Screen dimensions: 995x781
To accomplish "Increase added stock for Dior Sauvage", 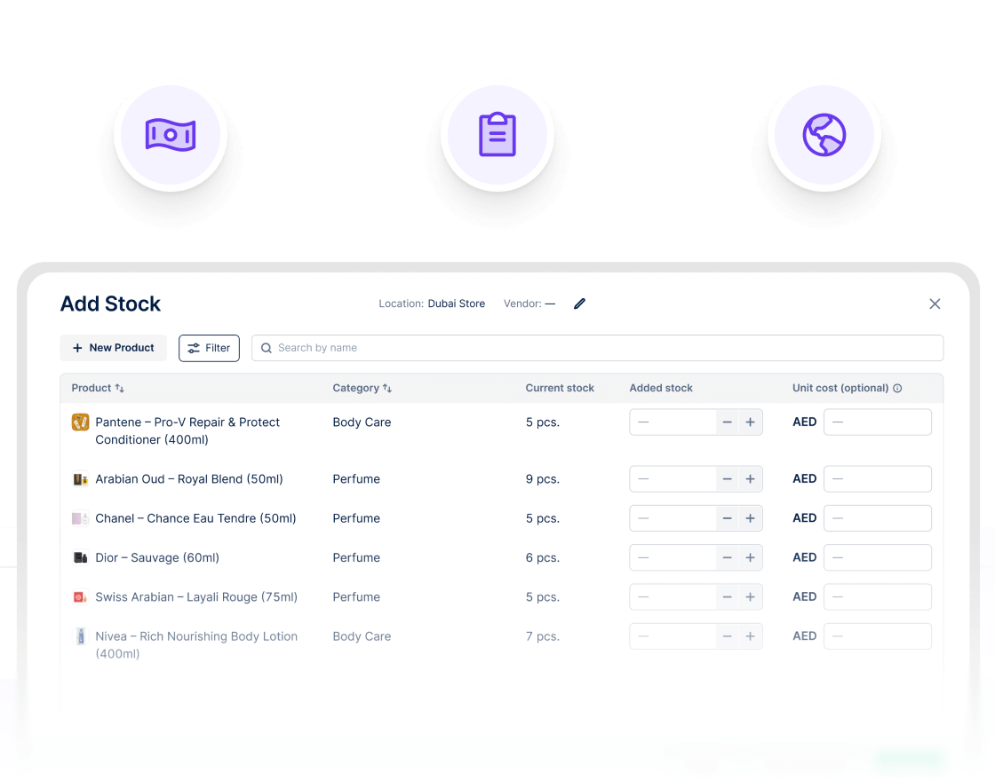I will (750, 558).
